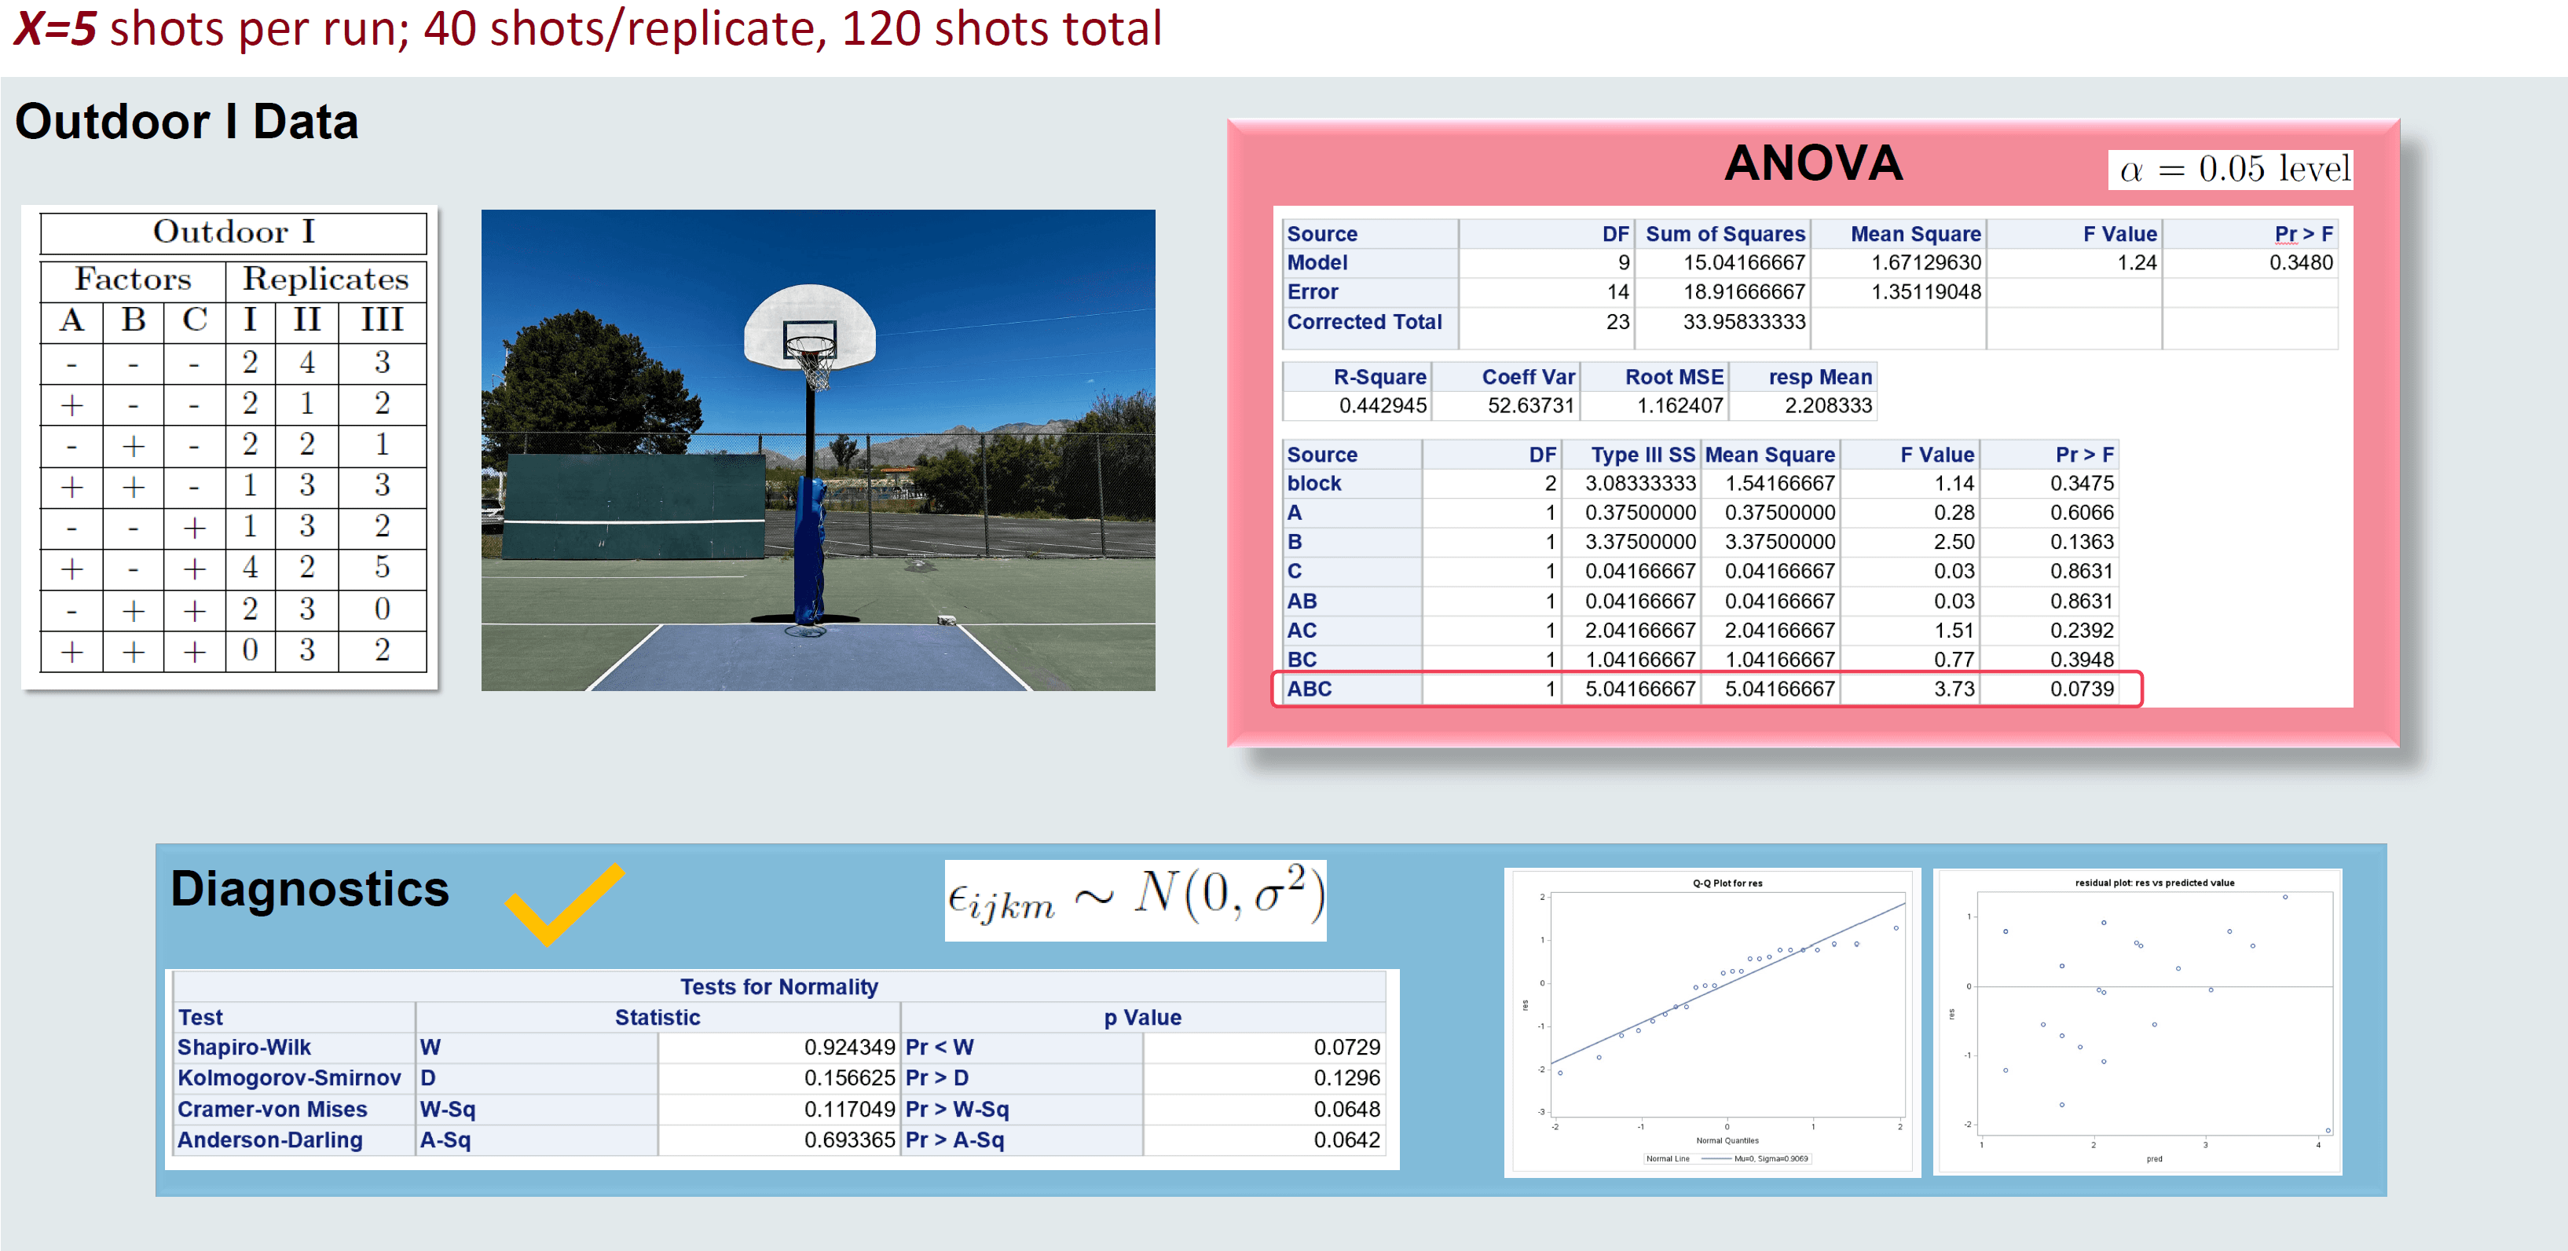Click the Kolmogorov-Smirnov p-value 0.1296
The image size is (2568, 1251).
pos(1346,1078)
